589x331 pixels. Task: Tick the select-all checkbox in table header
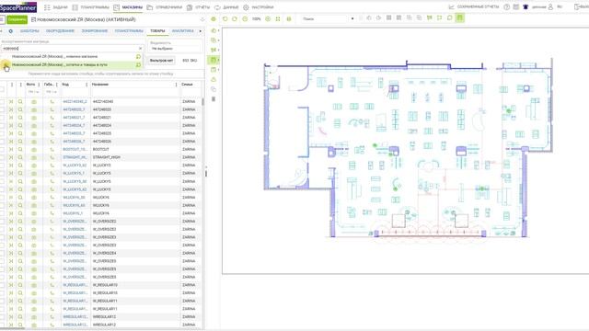coord(2,89)
